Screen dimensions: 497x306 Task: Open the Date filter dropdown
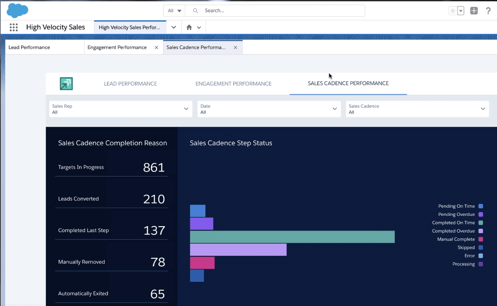[x=269, y=109]
